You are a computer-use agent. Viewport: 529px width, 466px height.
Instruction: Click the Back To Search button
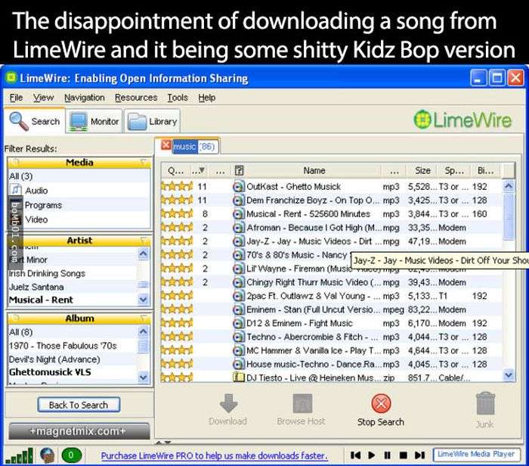click(x=79, y=405)
